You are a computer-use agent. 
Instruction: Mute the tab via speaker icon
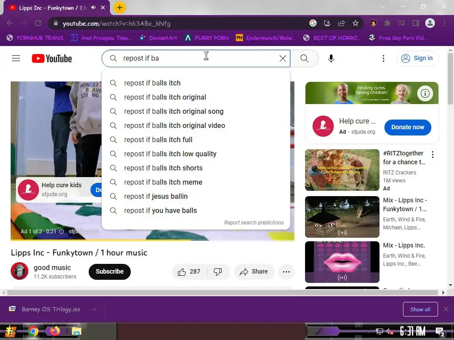[x=93, y=8]
